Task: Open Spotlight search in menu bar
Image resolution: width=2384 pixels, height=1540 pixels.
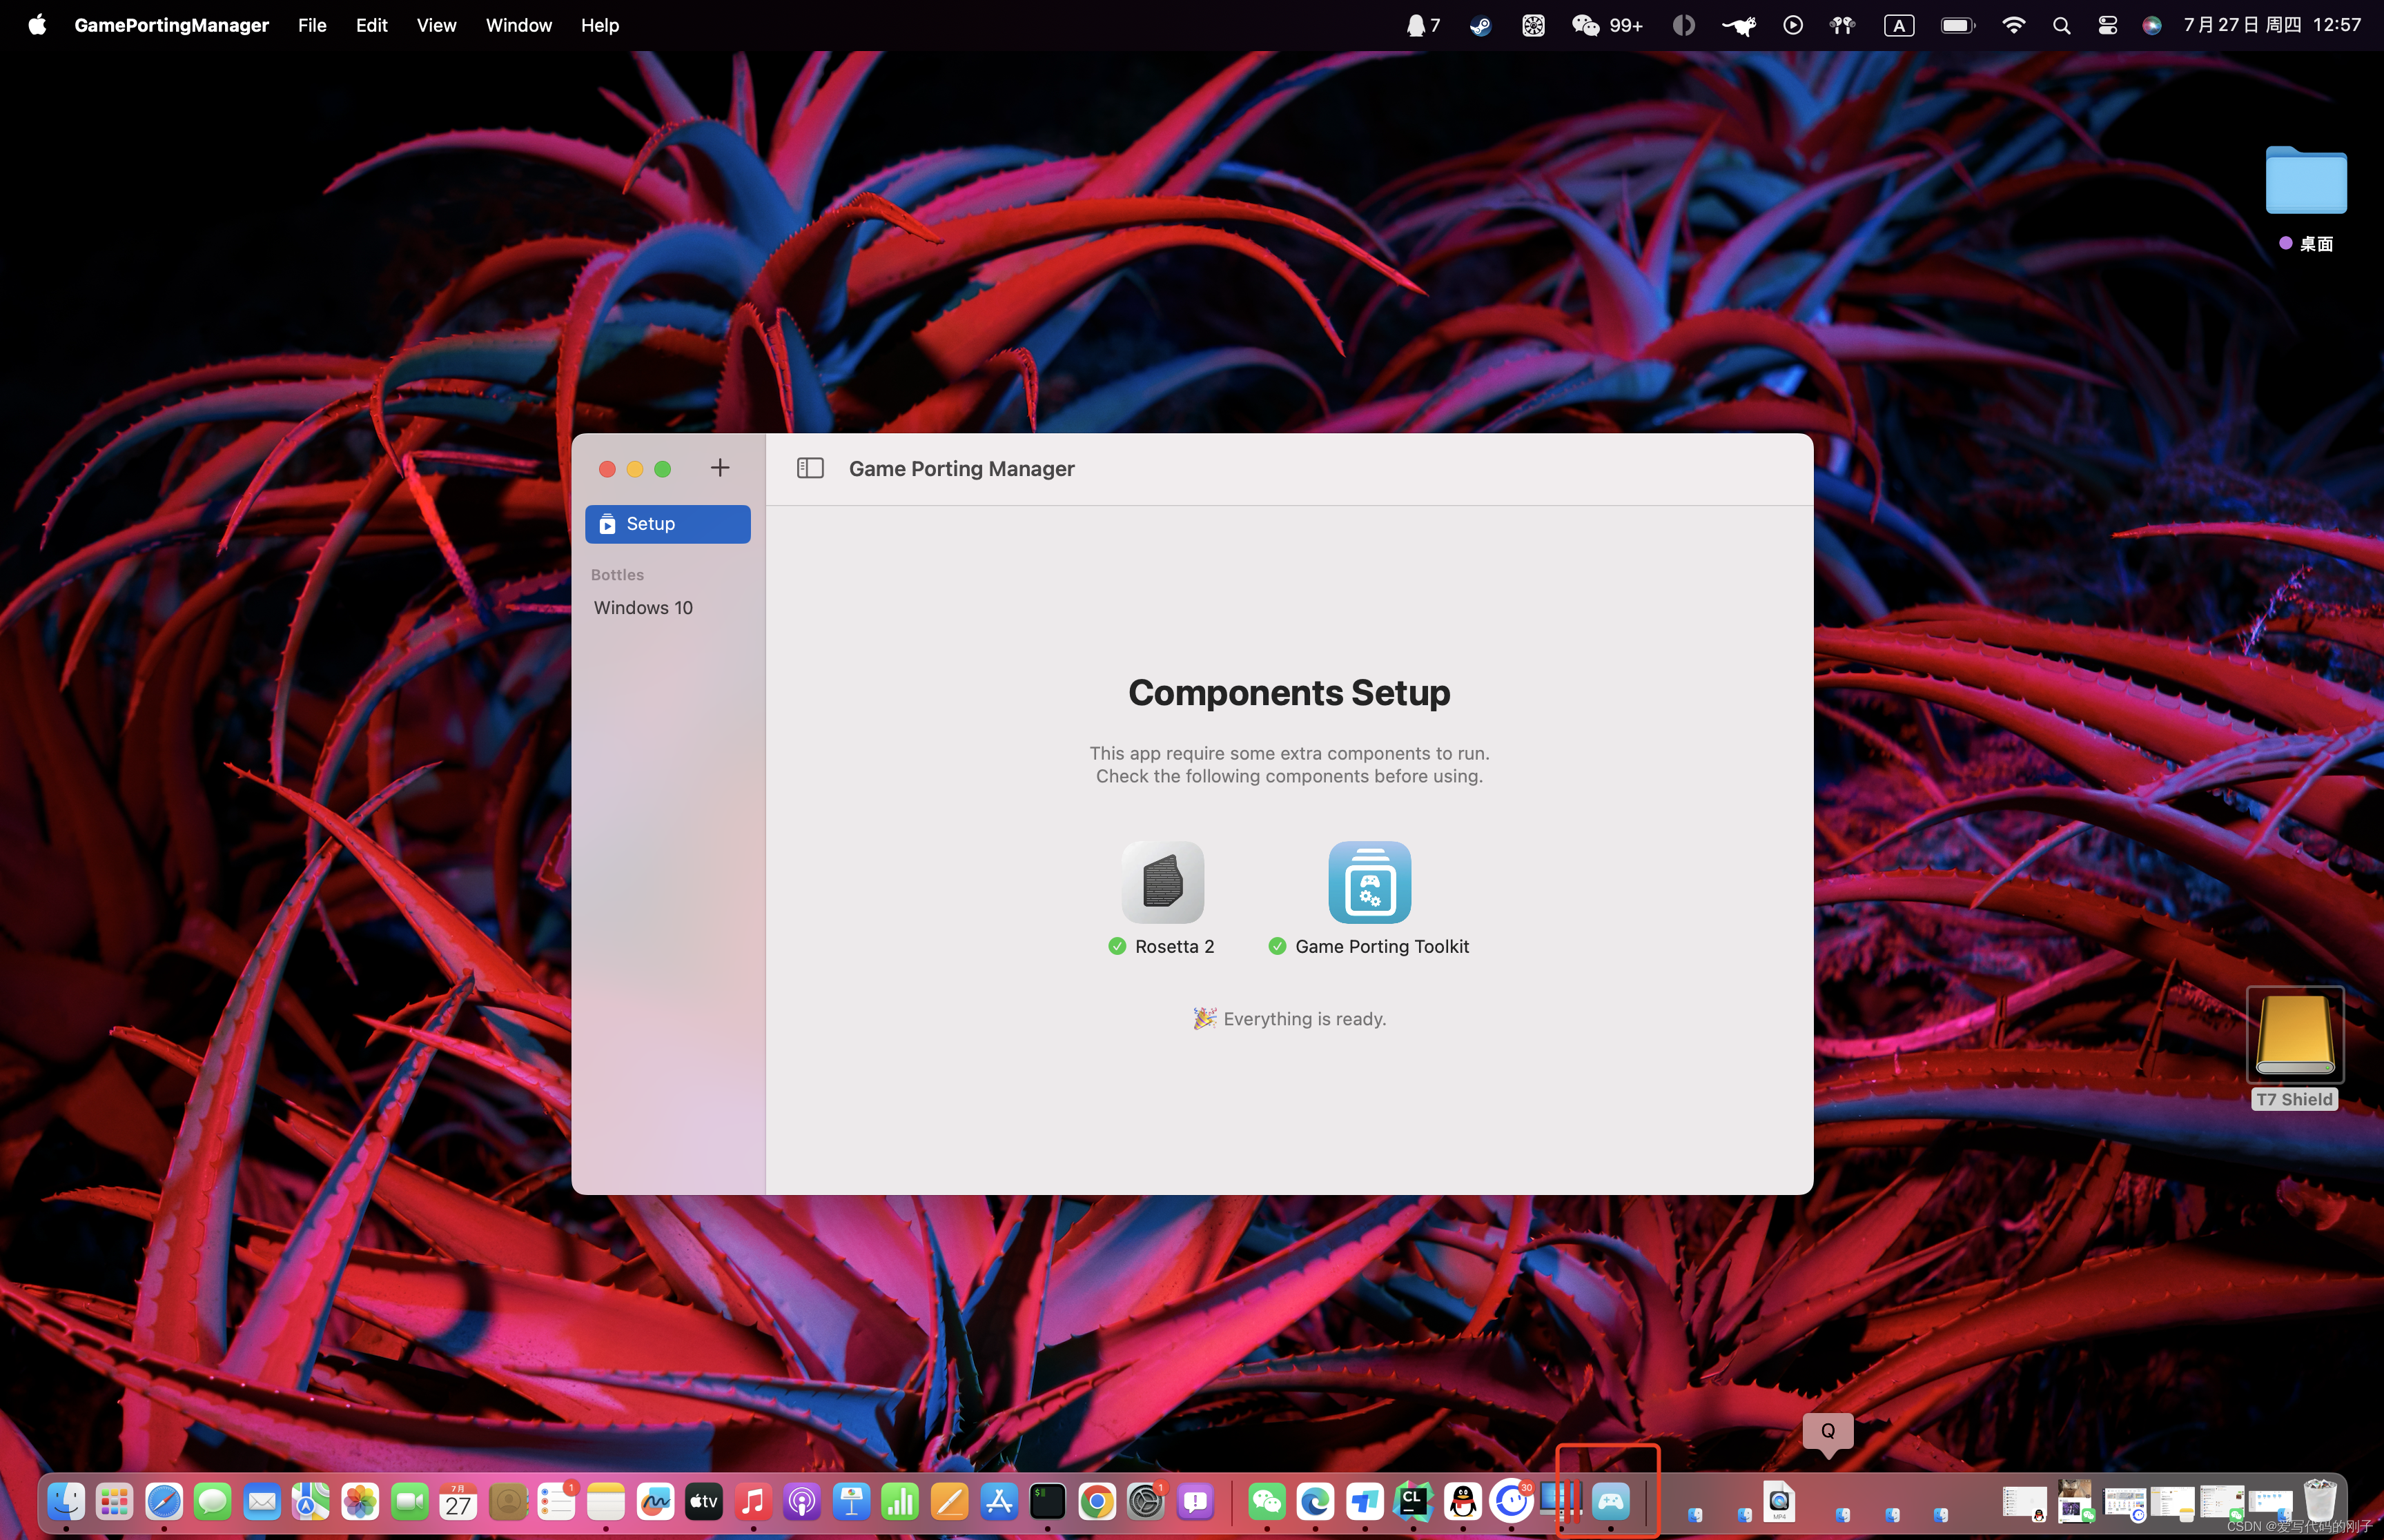Action: [2061, 25]
